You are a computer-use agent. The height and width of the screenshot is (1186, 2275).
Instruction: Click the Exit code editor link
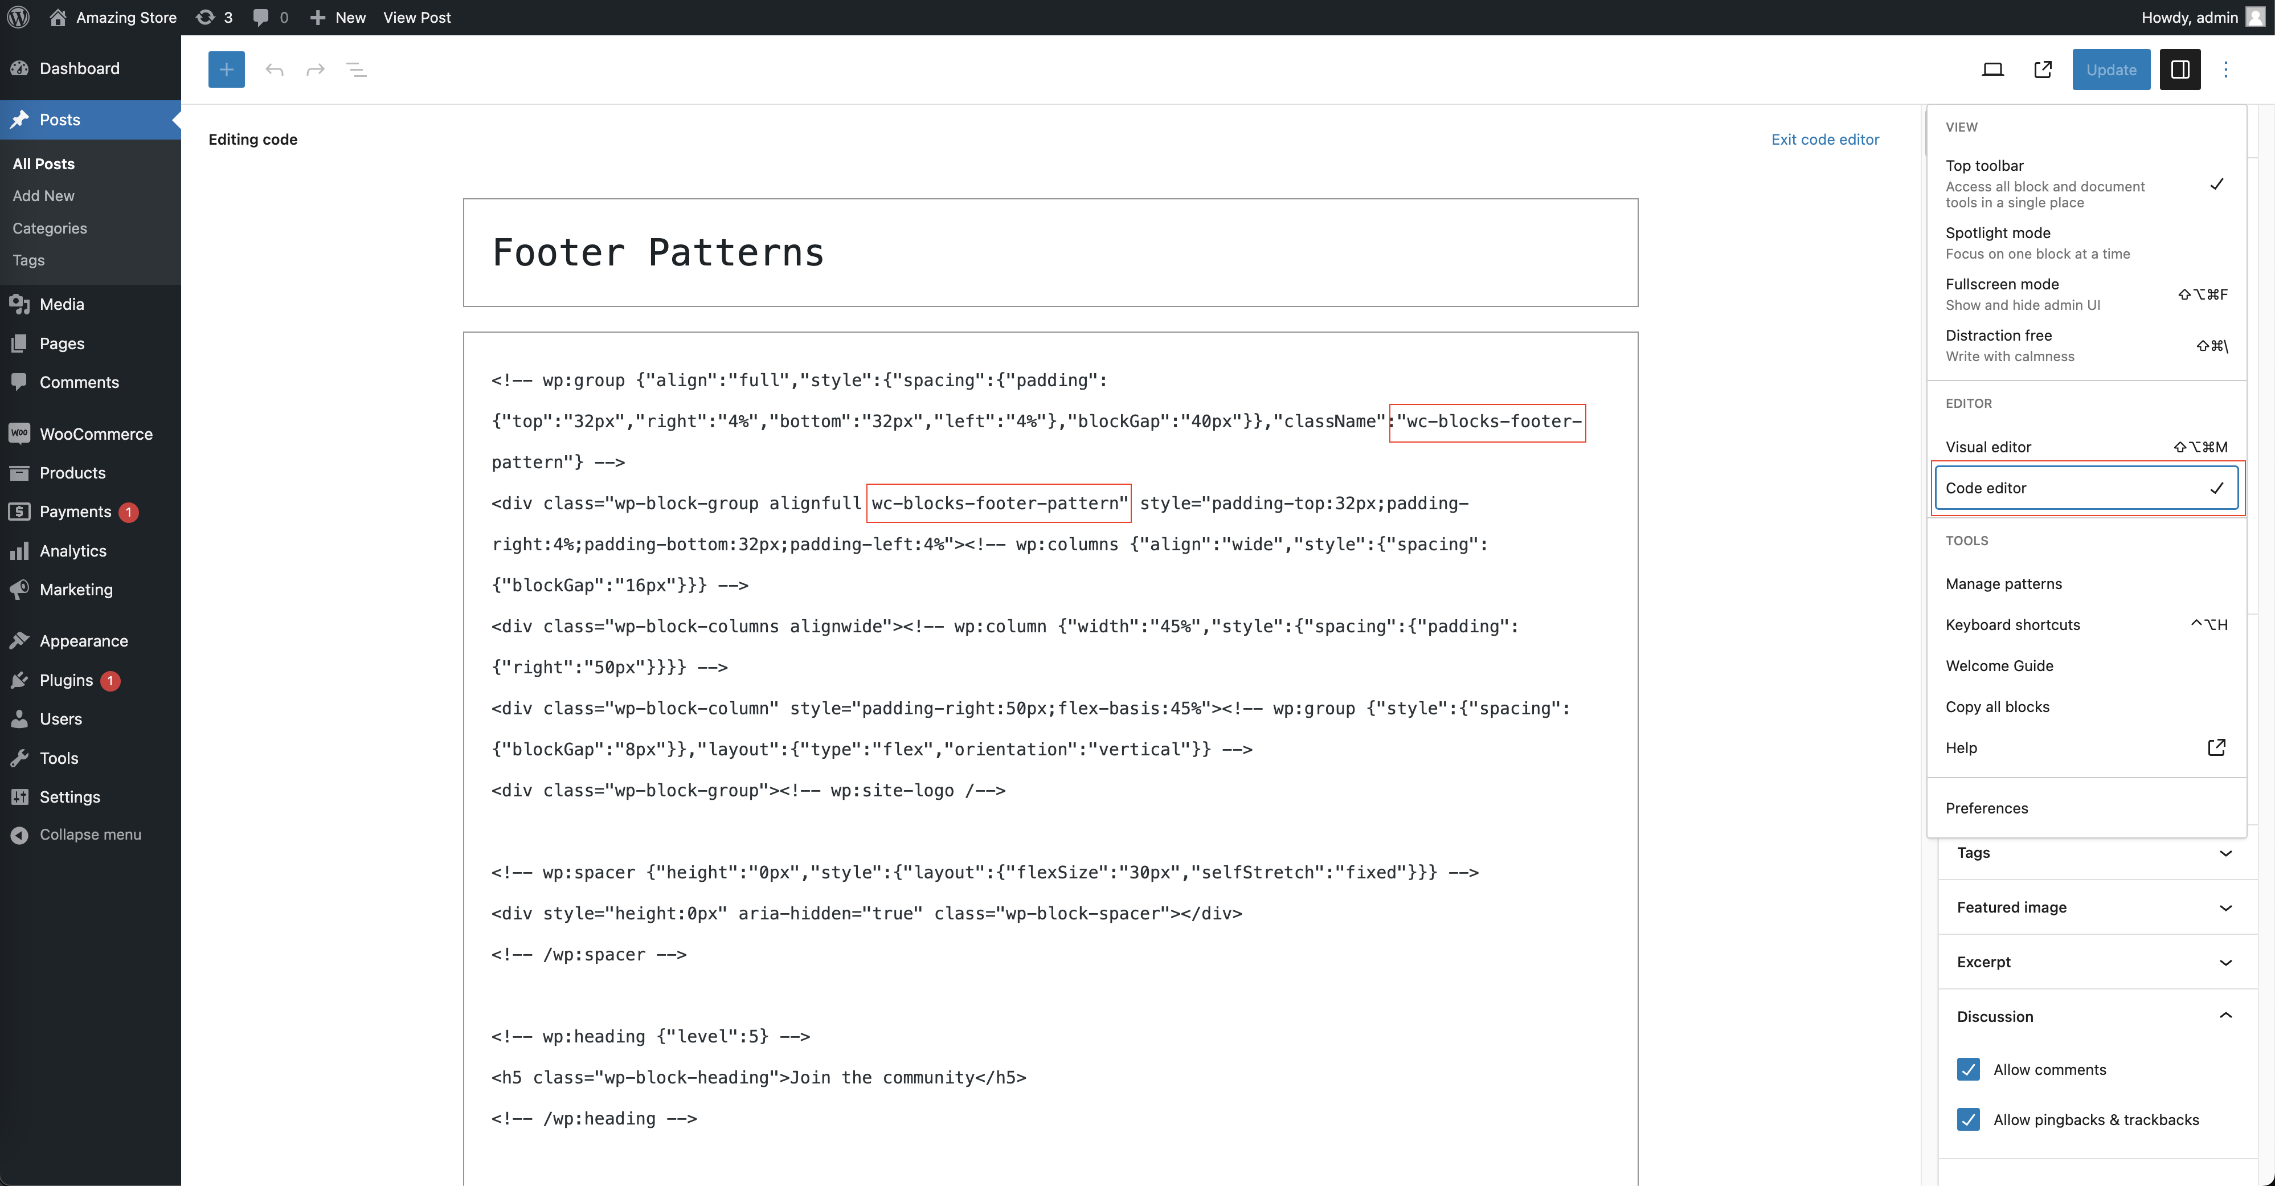click(1825, 138)
